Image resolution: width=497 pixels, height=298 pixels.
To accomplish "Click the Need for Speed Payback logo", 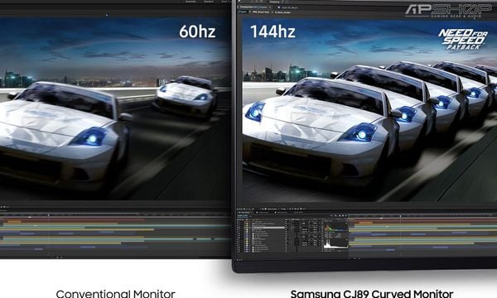I will 461,39.
